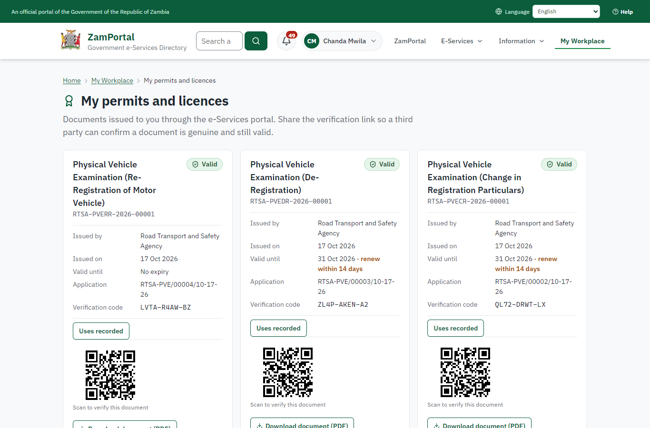
Task: Open the ZamPortal nav item
Action: tap(410, 41)
